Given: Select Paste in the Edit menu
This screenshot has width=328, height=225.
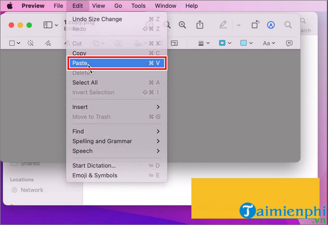Looking at the screenshot, I should 117,63.
